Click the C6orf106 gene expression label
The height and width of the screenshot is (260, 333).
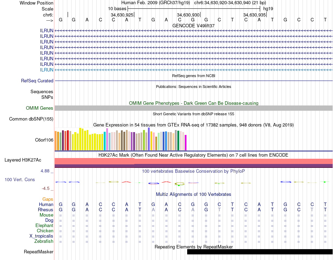point(44,140)
